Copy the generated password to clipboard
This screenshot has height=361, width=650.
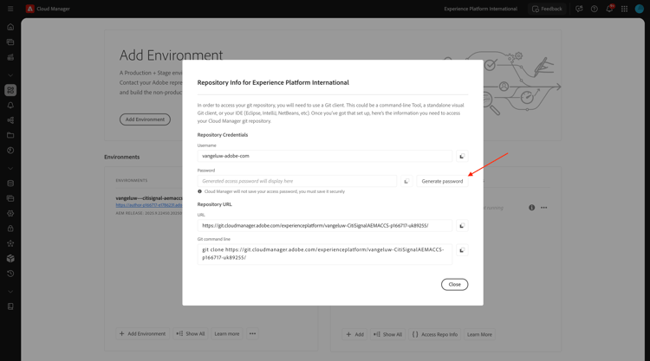[x=406, y=181]
